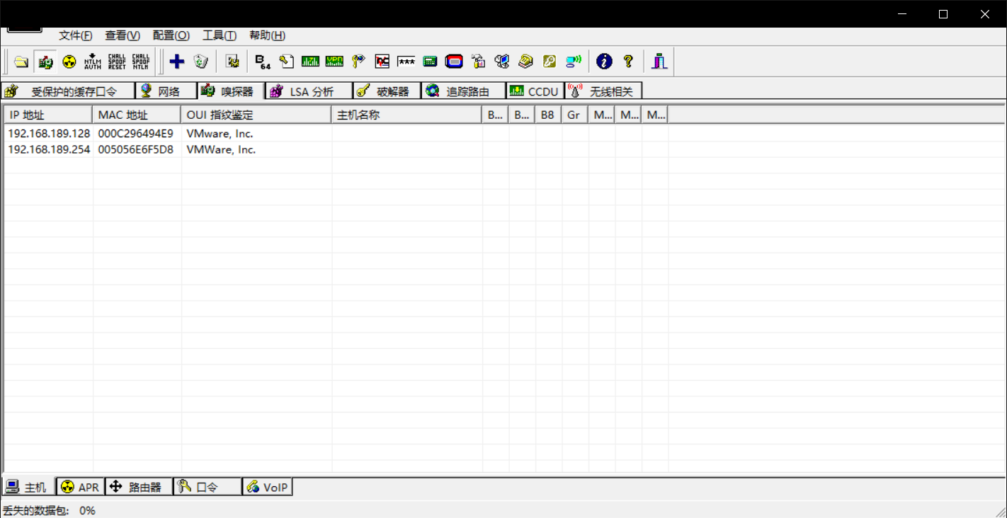The width and height of the screenshot is (1007, 518).
Task: Open the 路由器 bottom tab
Action: coord(139,487)
